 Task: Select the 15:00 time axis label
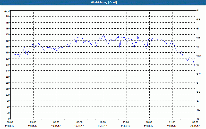pyautogui.click(x=126, y=122)
